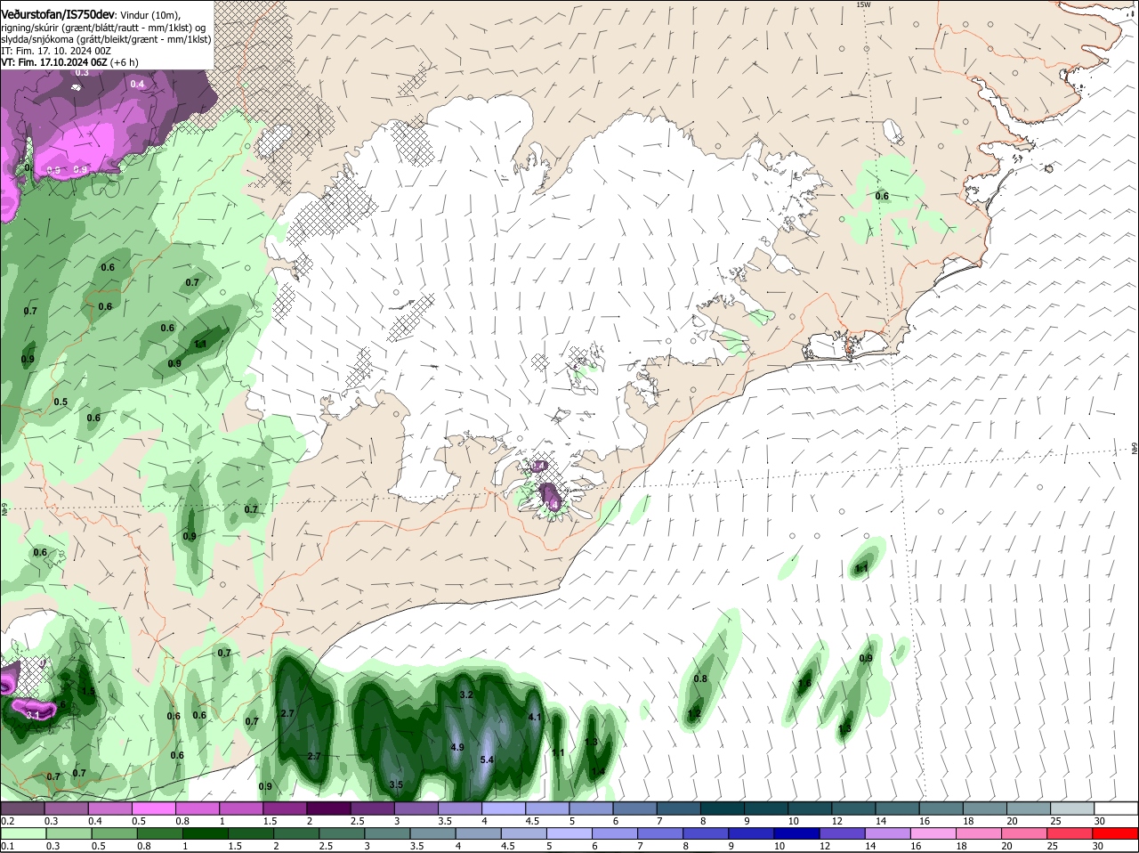Click the 0.8 value in the offshore shower band

coord(700,679)
